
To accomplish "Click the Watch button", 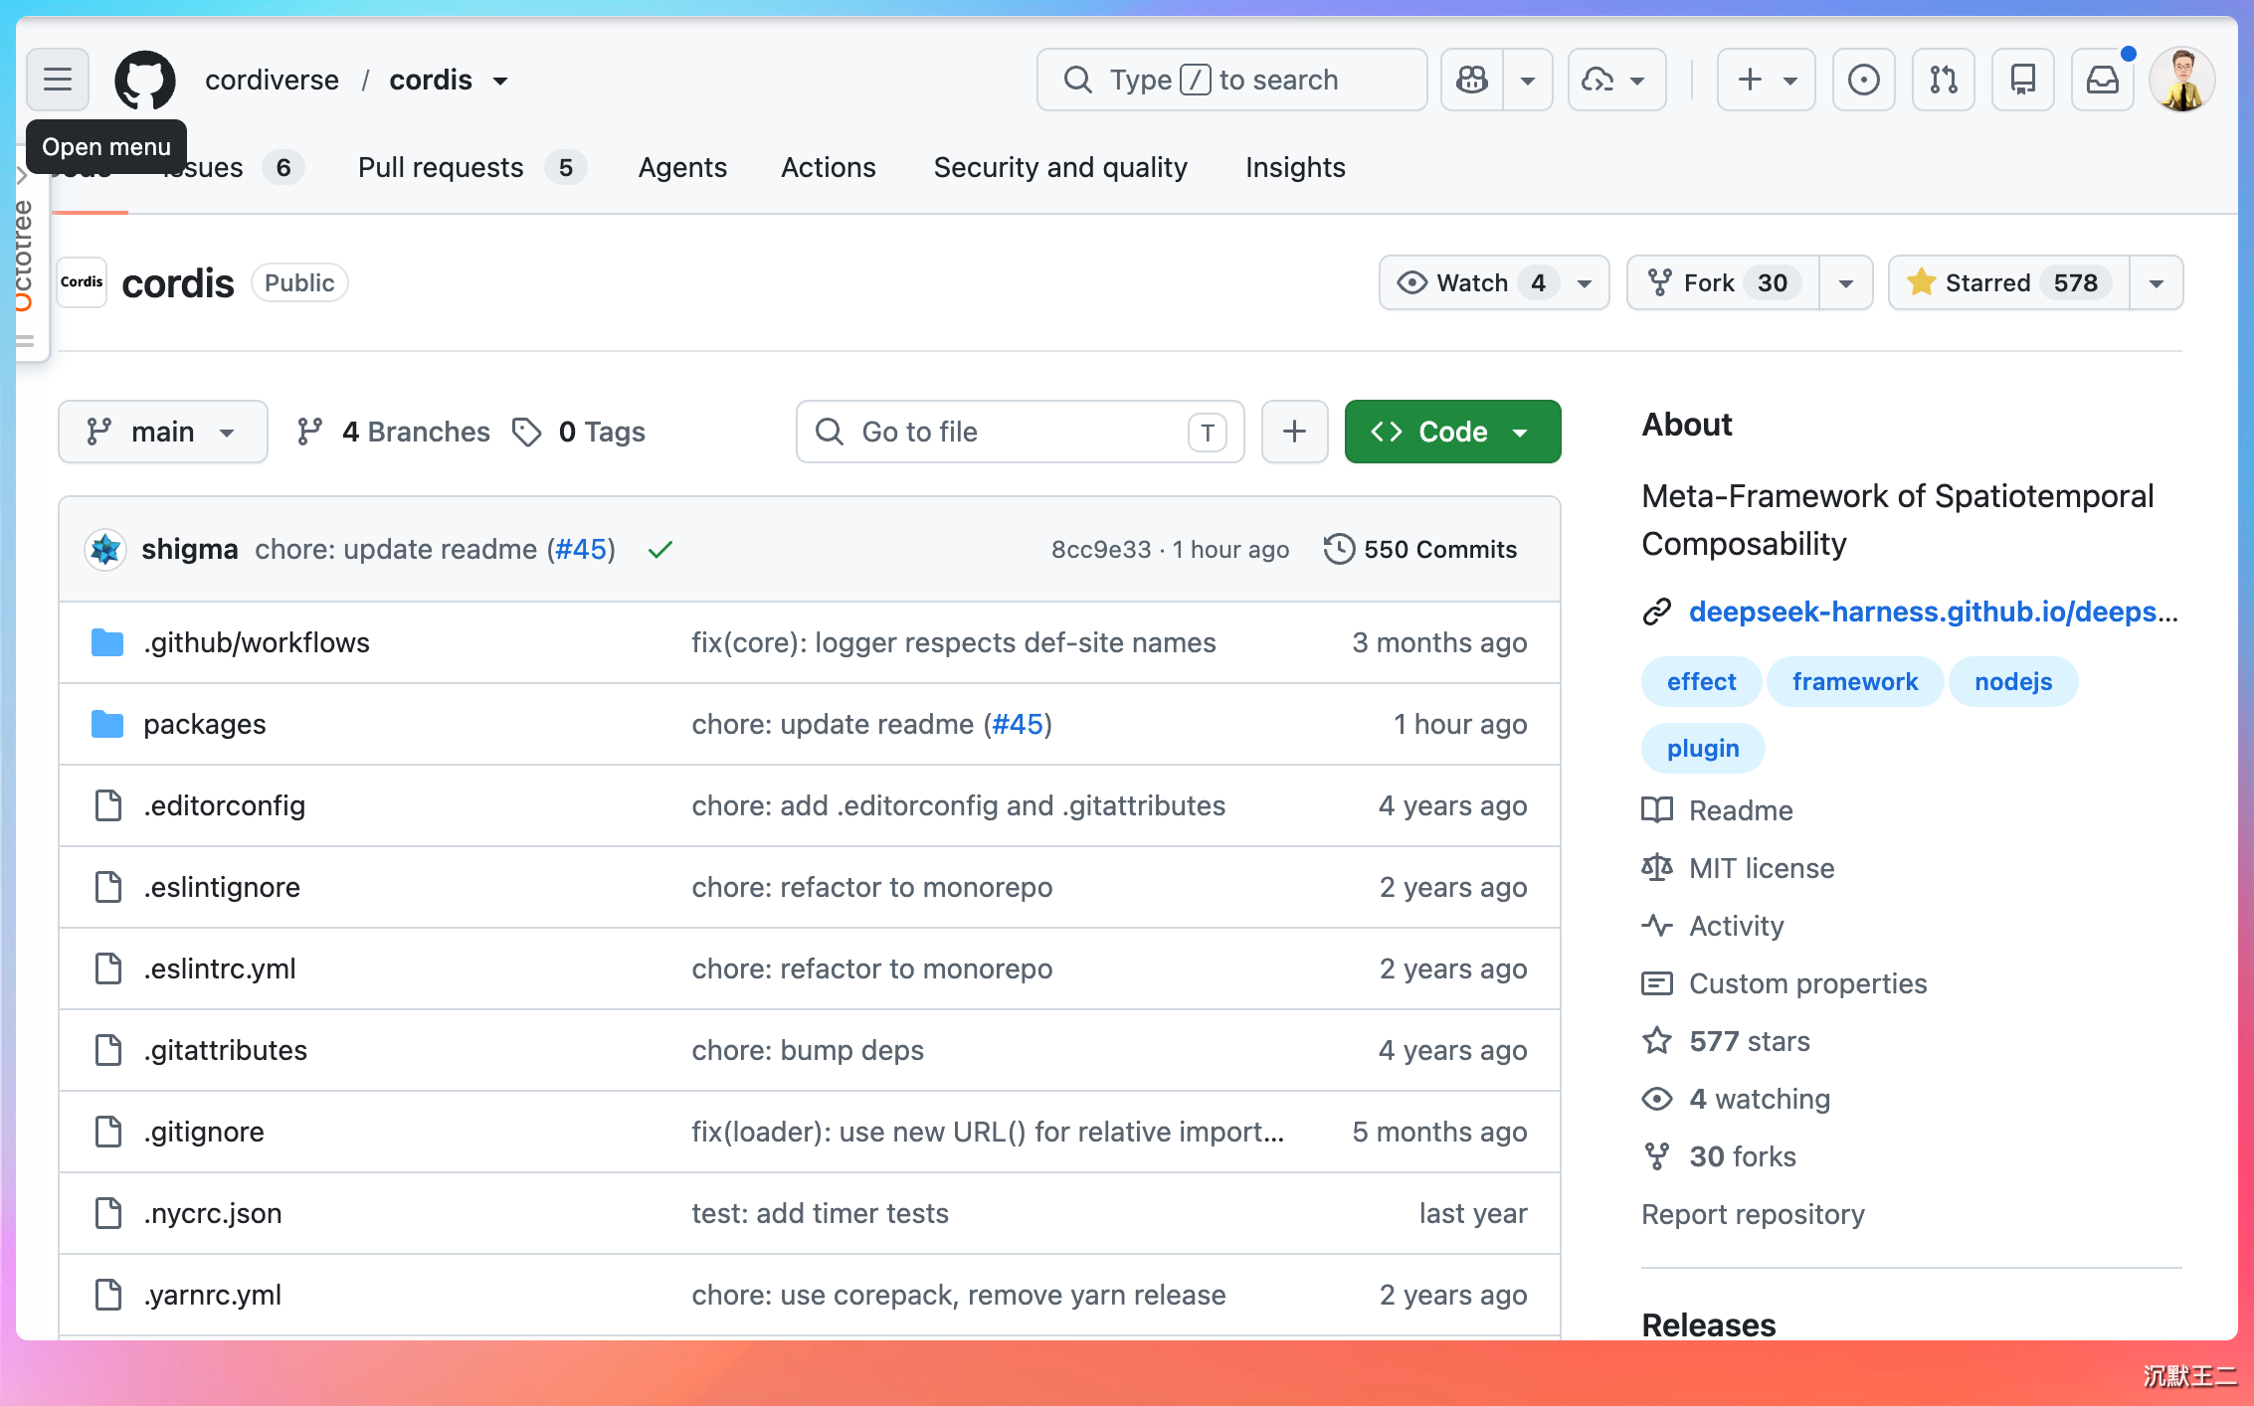I will [x=1494, y=282].
